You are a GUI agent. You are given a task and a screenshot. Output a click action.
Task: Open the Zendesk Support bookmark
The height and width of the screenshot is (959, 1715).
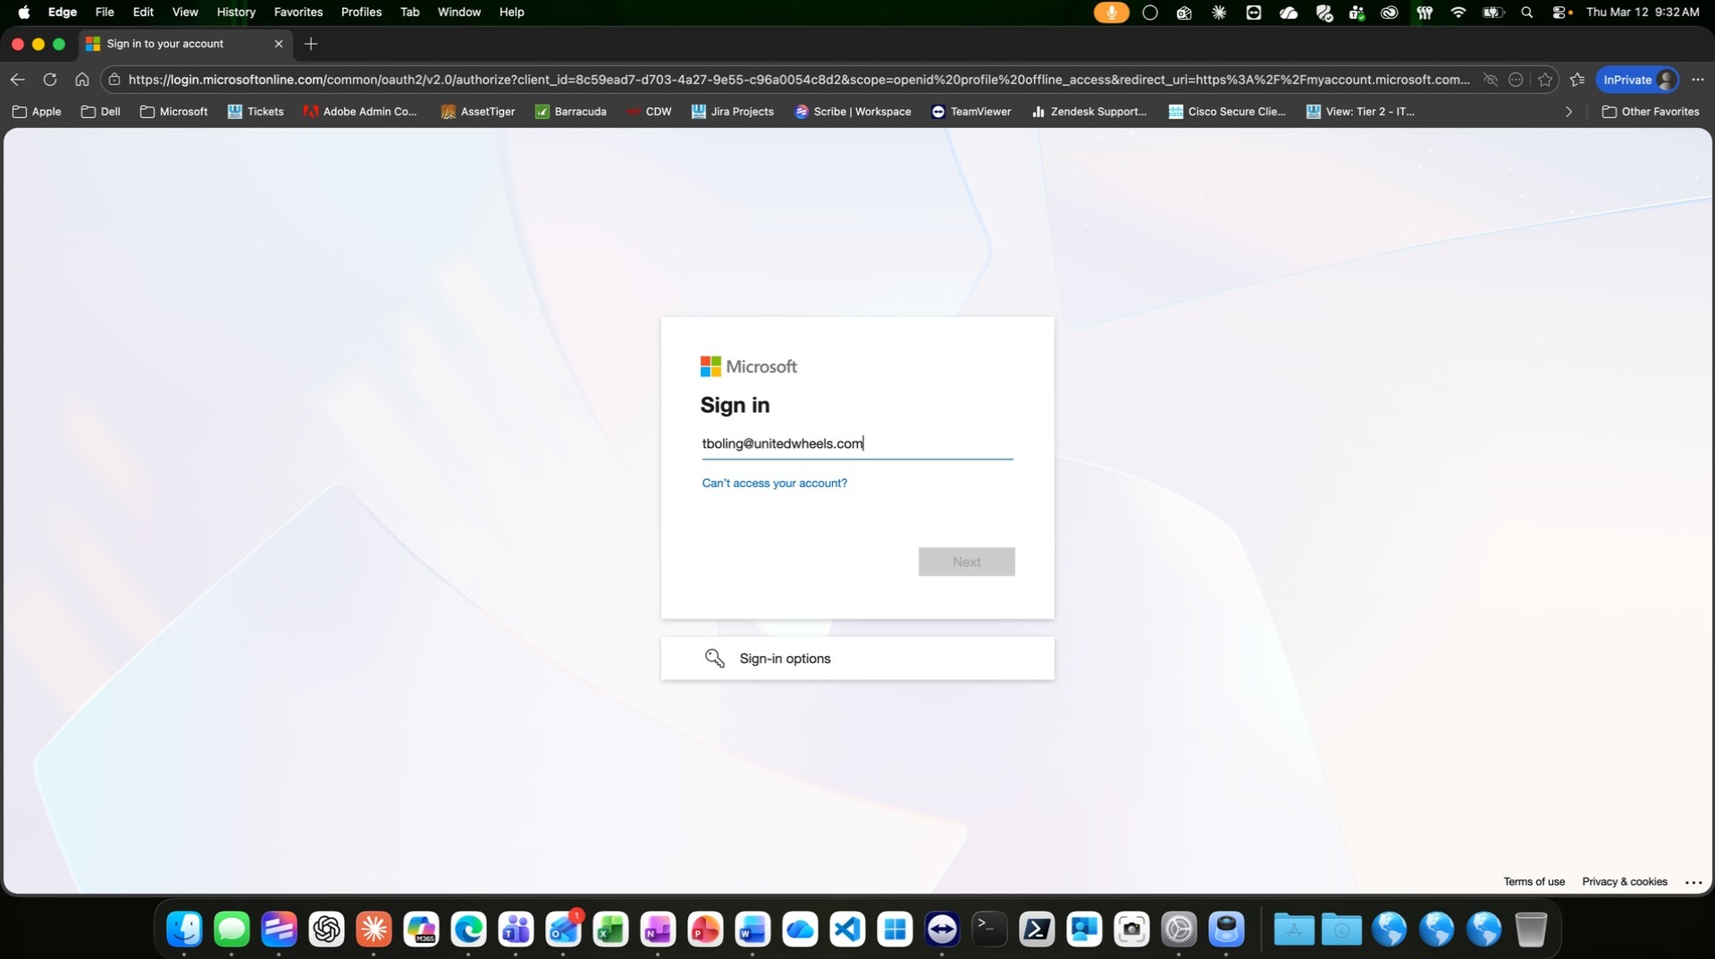[x=1089, y=112]
